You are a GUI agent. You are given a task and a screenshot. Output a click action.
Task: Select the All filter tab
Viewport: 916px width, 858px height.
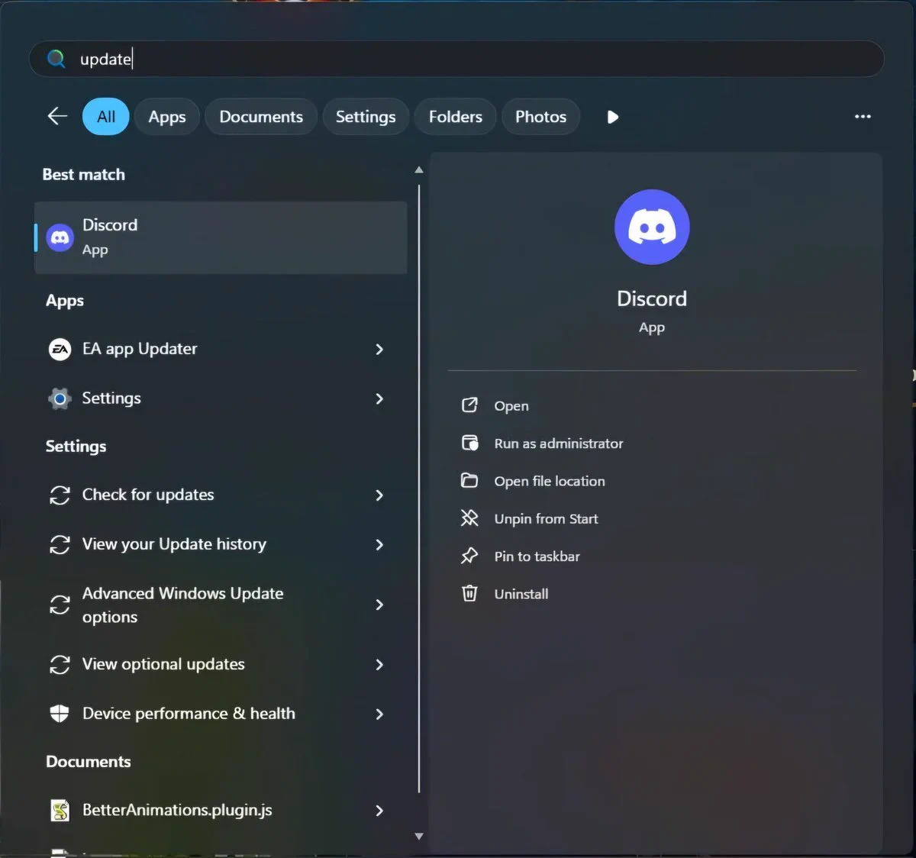coord(106,117)
